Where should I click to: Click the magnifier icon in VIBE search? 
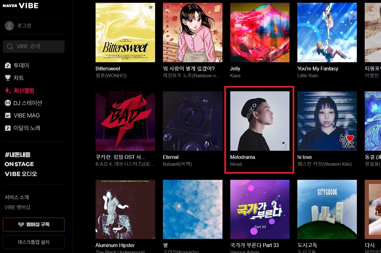pos(10,46)
